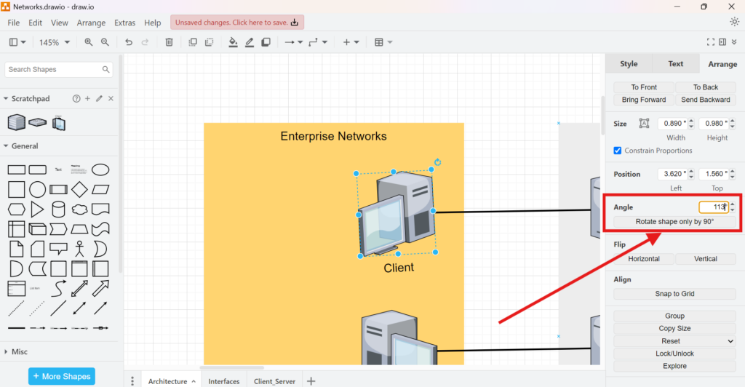Open the Interfaces page tab
The width and height of the screenshot is (745, 387).
click(224, 381)
